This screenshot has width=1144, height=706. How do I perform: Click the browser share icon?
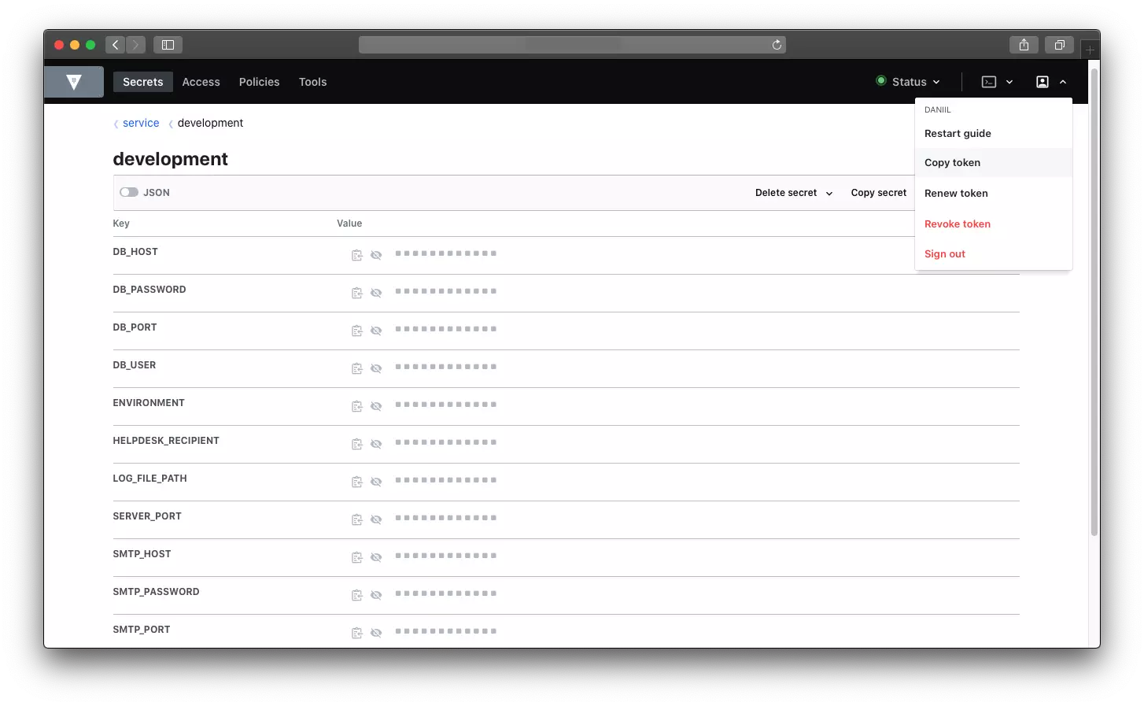point(1024,45)
